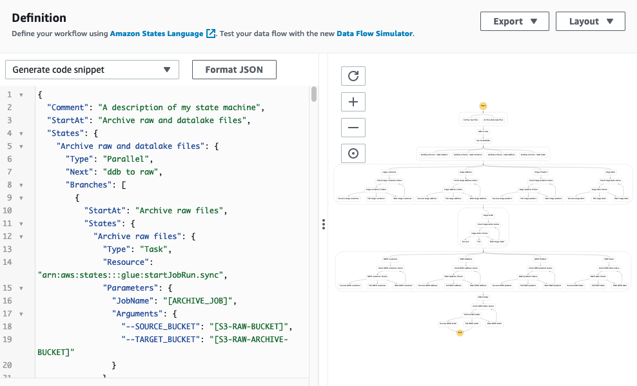Image resolution: width=637 pixels, height=386 pixels.
Task: Open the Layout dropdown
Action: click(590, 21)
